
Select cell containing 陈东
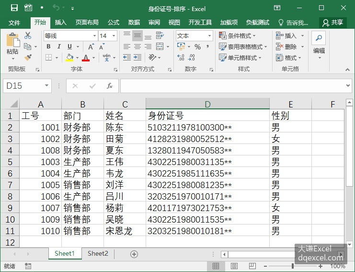tap(125, 127)
